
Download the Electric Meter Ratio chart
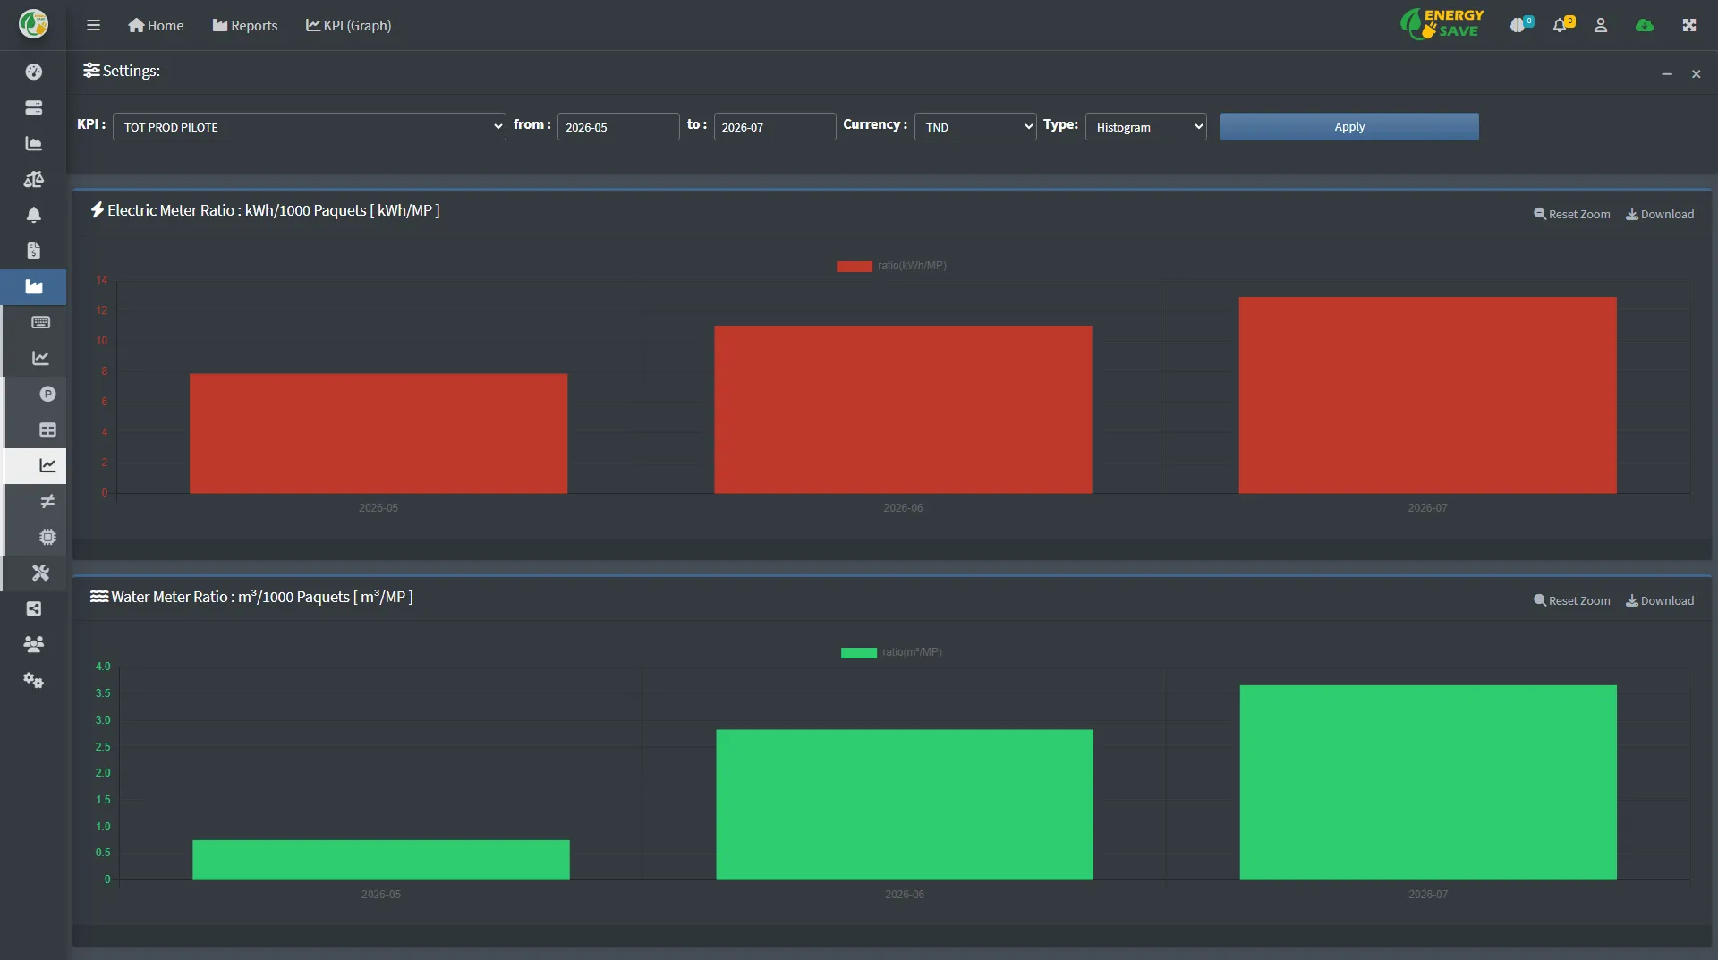point(1660,214)
